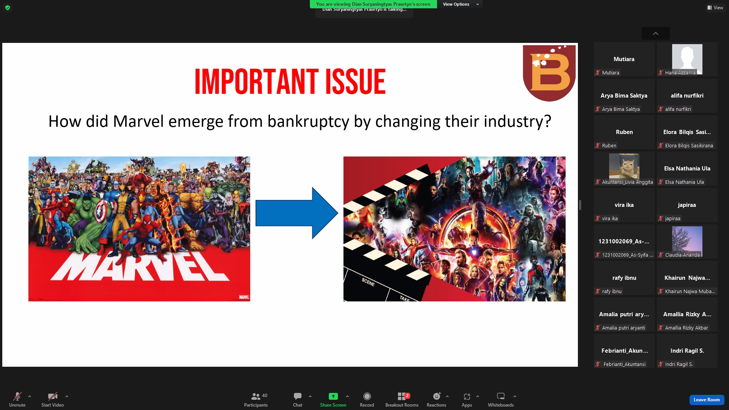Select japiraa's participant tile

pyautogui.click(x=687, y=205)
